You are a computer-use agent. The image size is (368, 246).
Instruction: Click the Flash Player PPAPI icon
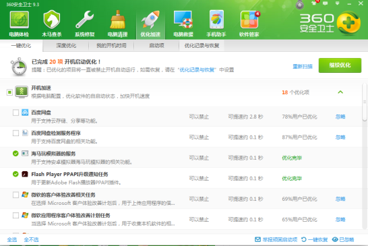click(x=25, y=174)
